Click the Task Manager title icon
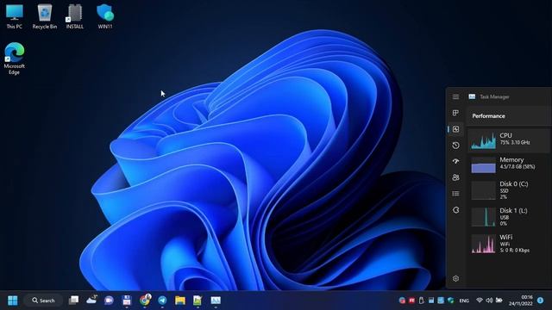Screen dimensions: 552x310 (x=472, y=96)
